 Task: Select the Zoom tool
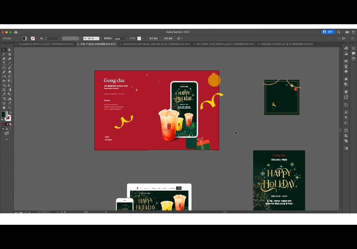[x=9, y=108]
